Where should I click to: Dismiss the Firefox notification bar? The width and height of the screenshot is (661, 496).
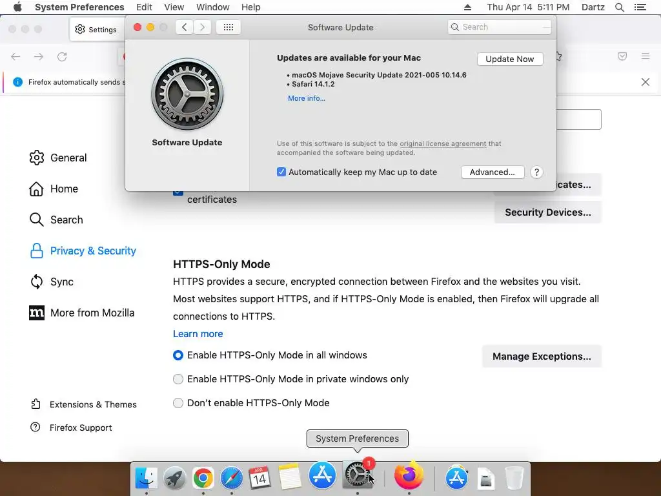646,82
